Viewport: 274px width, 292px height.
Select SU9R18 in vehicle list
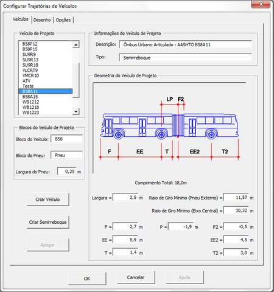click(46, 65)
